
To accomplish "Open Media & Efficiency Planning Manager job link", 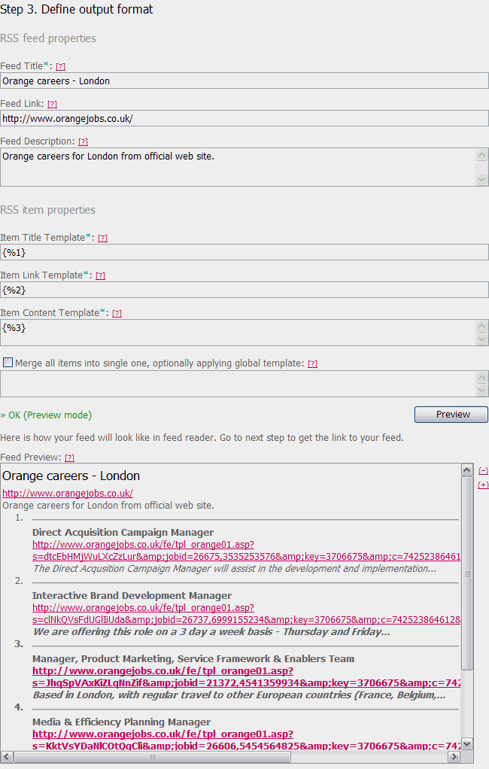I will (x=246, y=740).
